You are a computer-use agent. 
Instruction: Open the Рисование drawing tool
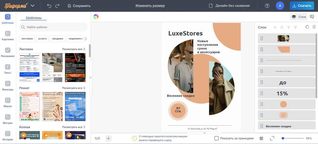(8, 52)
